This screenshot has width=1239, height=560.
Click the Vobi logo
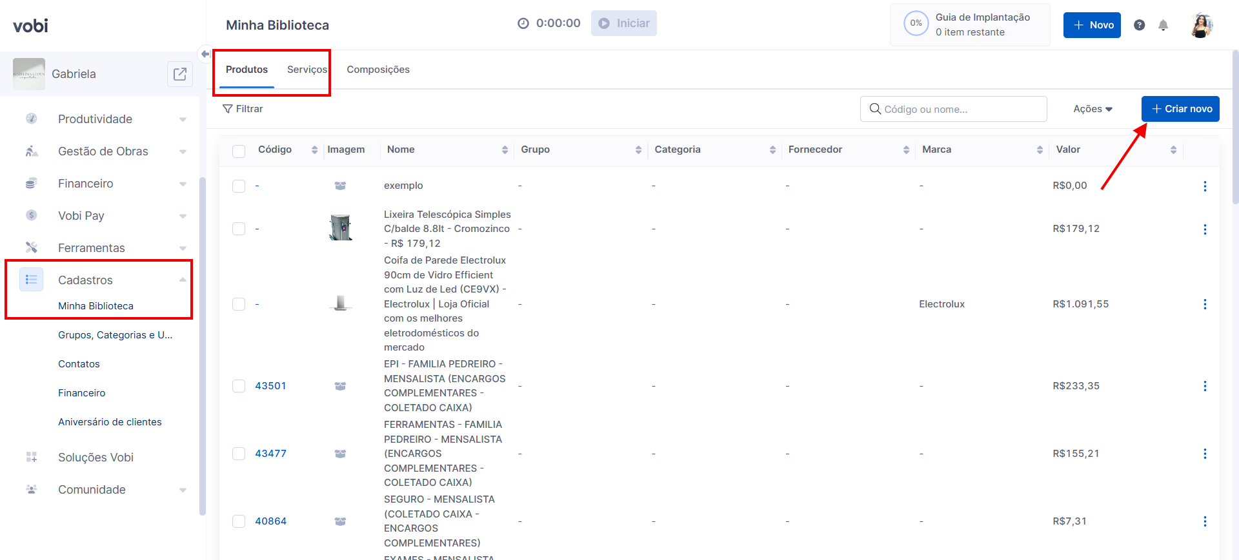pos(30,26)
